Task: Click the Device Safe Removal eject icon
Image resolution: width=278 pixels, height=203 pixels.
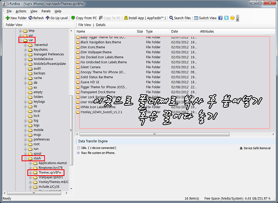Action: [x=241, y=148]
